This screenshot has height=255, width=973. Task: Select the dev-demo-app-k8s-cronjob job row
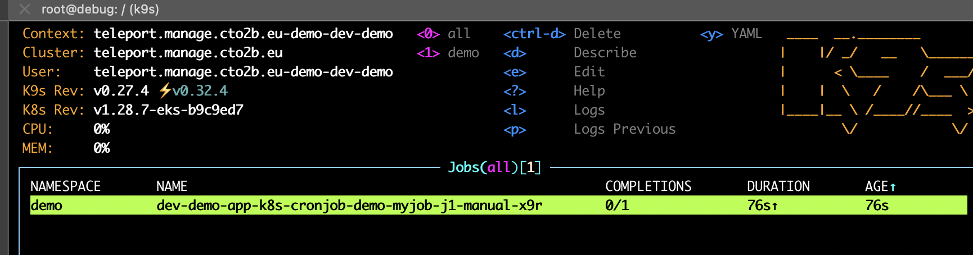coord(349,206)
